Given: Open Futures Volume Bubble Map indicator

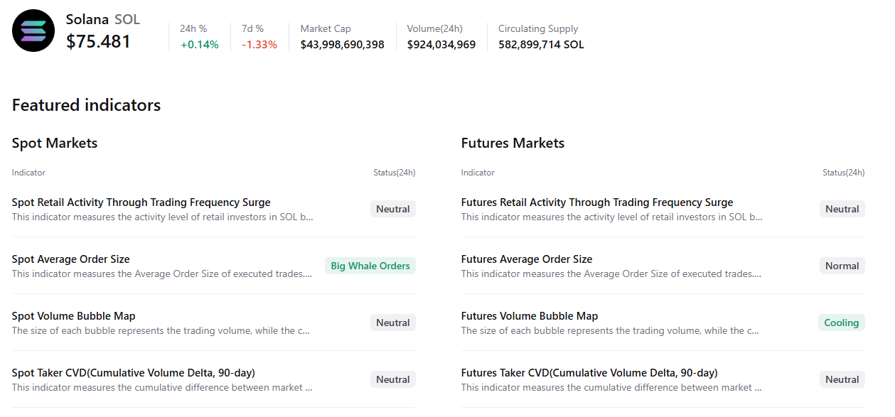Looking at the screenshot, I should [x=530, y=316].
